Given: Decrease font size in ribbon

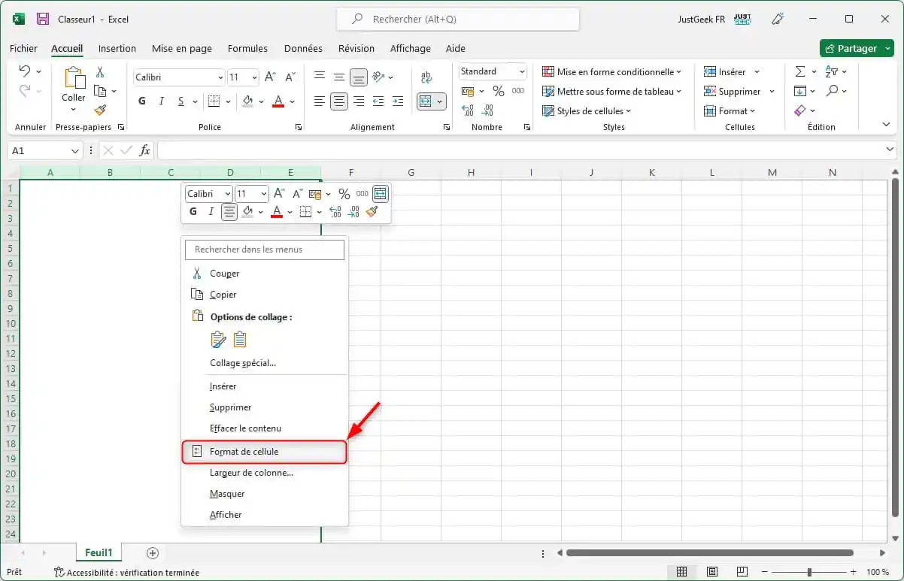Looking at the screenshot, I should [x=290, y=77].
